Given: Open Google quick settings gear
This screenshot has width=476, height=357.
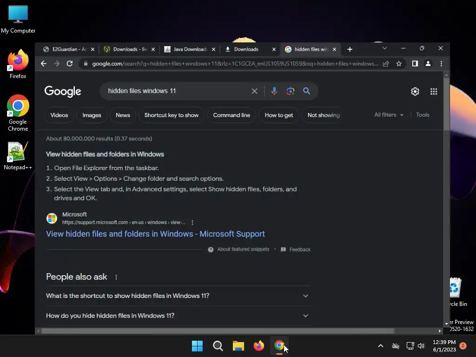Looking at the screenshot, I should (x=415, y=92).
